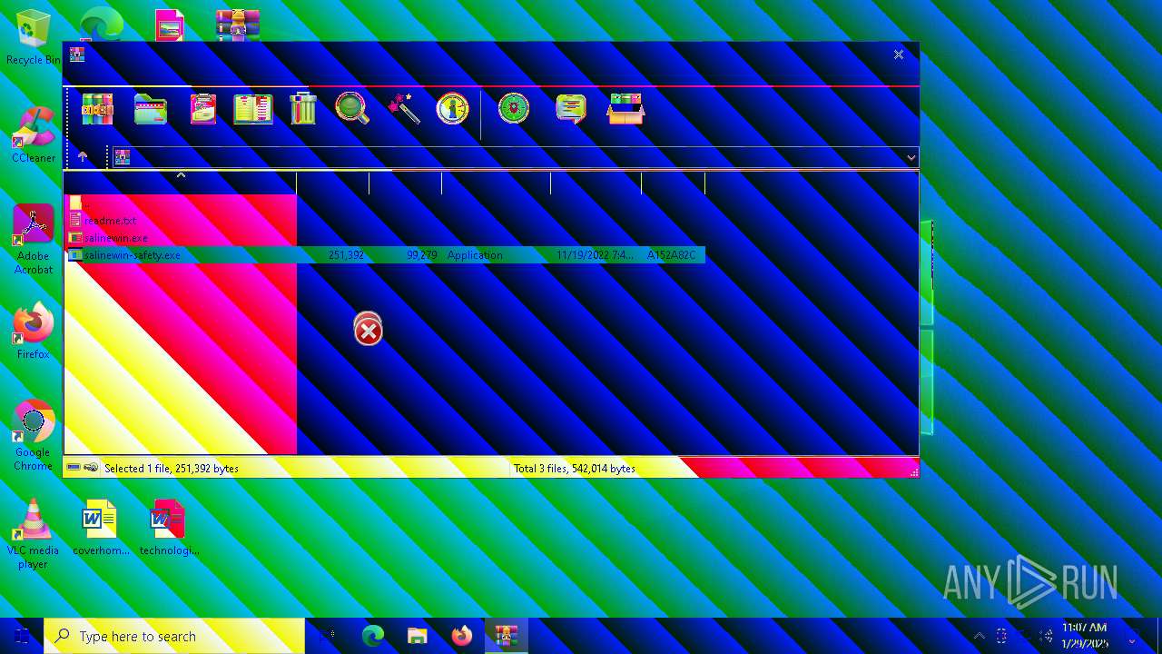
Task: Open the VLC media player desktop shortcut
Action: [x=34, y=534]
